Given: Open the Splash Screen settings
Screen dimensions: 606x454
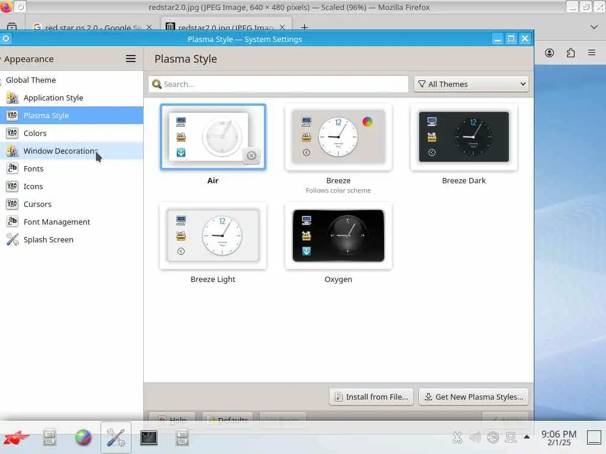Looking at the screenshot, I should pyautogui.click(x=72, y=240).
